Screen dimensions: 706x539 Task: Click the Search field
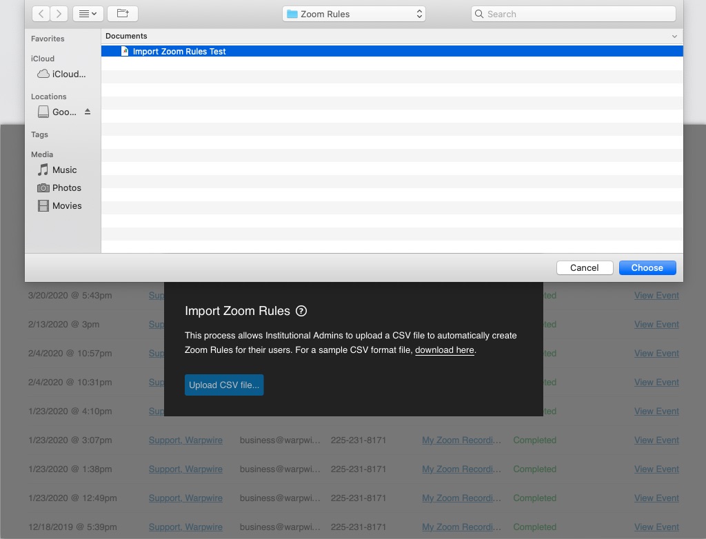(573, 14)
